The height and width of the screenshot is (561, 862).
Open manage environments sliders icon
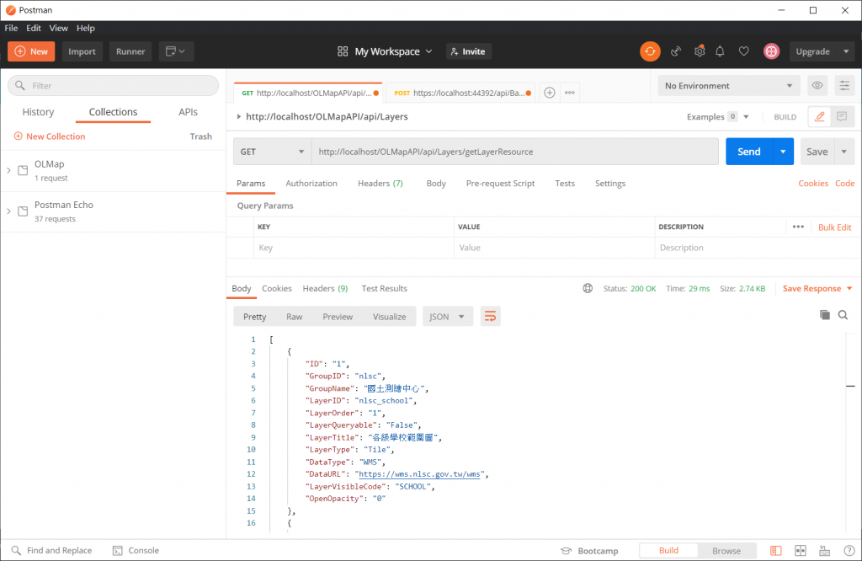click(x=843, y=85)
